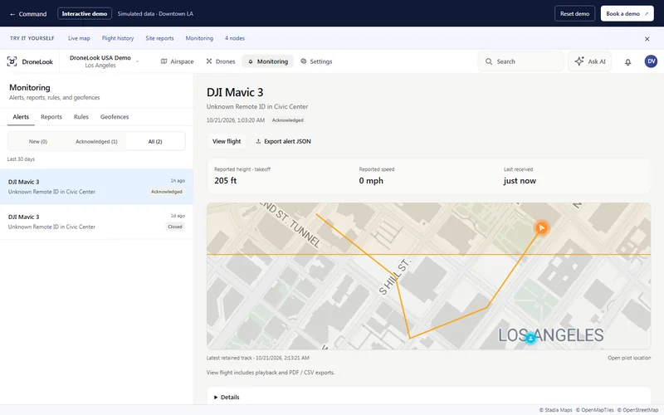Image resolution: width=664 pixels, height=415 pixels.
Task: Expand DroneLook USA Demo site dropdown
Action: (x=105, y=61)
